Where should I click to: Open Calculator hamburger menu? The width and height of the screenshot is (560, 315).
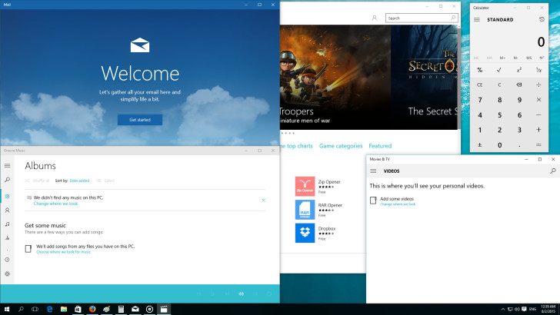[x=477, y=20]
